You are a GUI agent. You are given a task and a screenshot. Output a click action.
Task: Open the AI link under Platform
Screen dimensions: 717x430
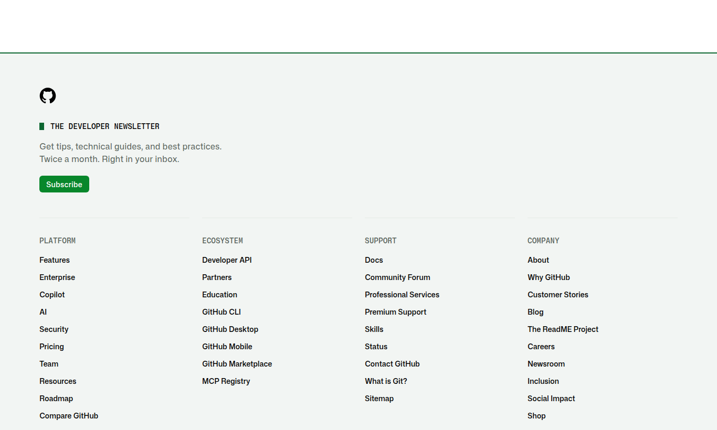pyautogui.click(x=43, y=312)
